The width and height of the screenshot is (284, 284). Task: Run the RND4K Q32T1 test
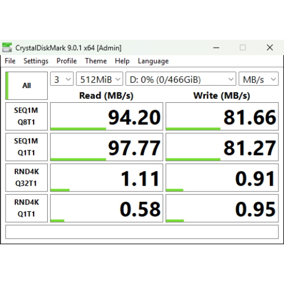point(26,178)
